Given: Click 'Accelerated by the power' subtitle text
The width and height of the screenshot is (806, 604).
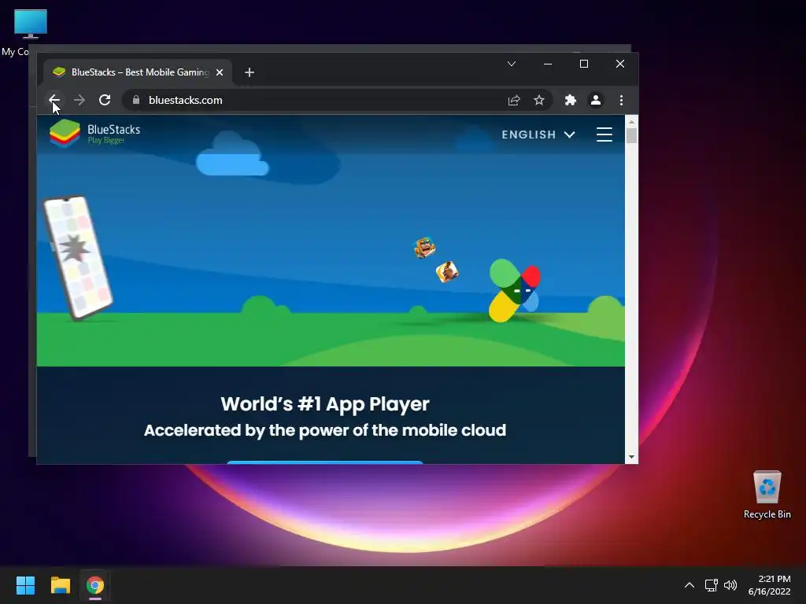Looking at the screenshot, I should 325,430.
